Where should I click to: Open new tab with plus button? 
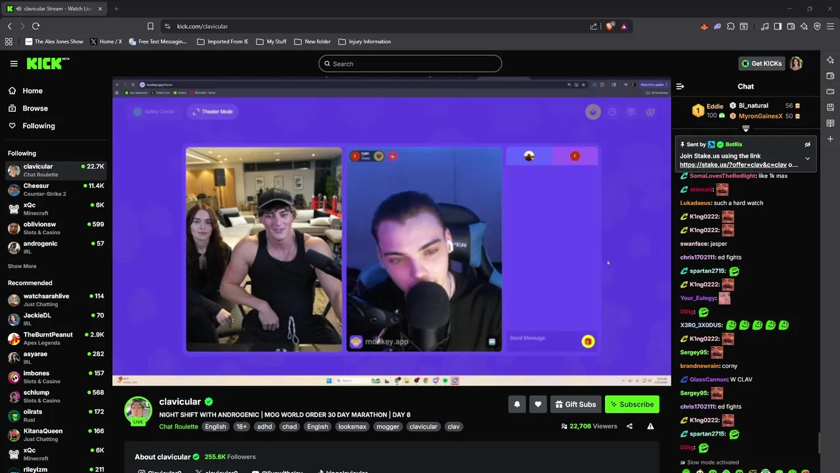[116, 9]
